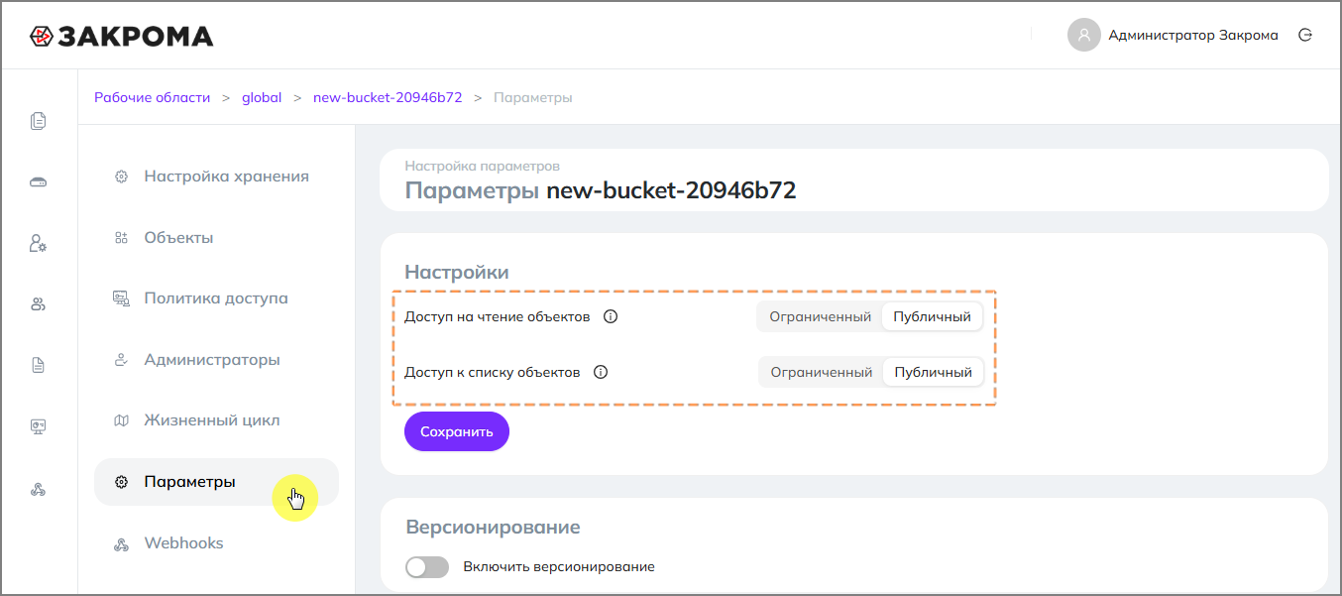Click the Настройки heading
Viewport: 1342px width, 596px height.
click(457, 272)
